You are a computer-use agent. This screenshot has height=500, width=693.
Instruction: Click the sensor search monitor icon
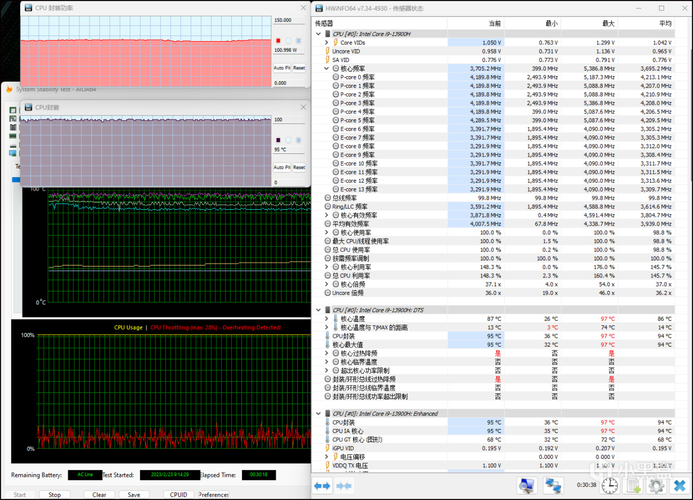[x=527, y=485]
